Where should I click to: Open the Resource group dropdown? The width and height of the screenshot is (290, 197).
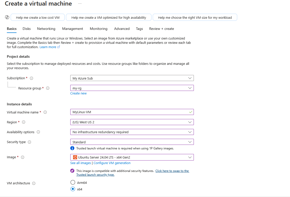click(132, 88)
